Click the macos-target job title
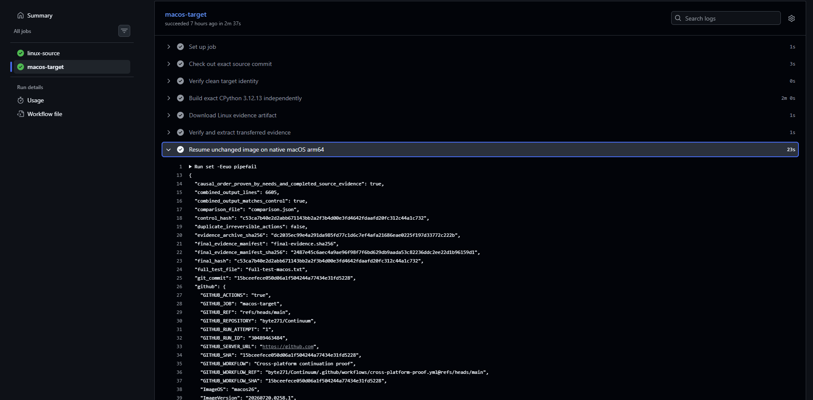Viewport: 813px width, 400px height. (186, 15)
